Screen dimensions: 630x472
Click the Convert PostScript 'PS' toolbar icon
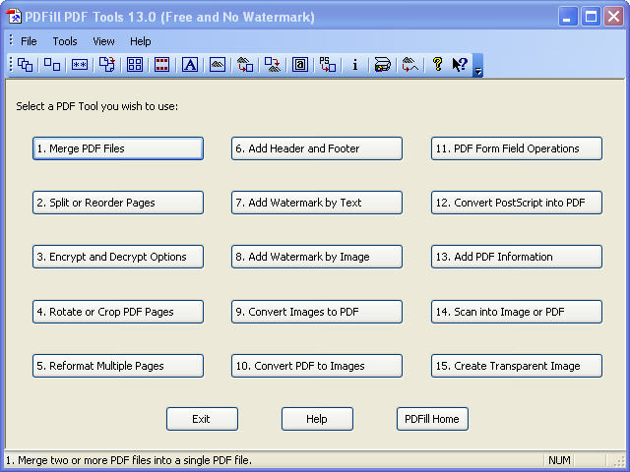(x=328, y=65)
